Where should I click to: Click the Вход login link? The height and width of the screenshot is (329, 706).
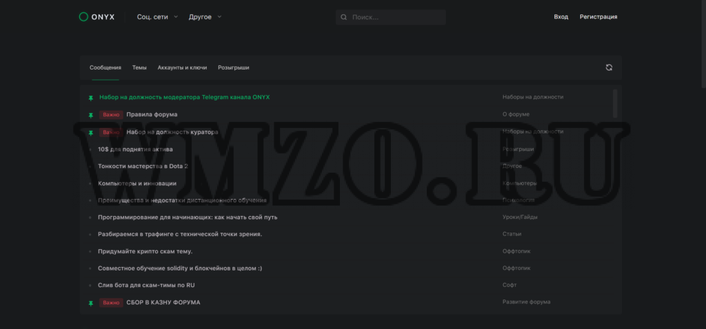(x=561, y=17)
